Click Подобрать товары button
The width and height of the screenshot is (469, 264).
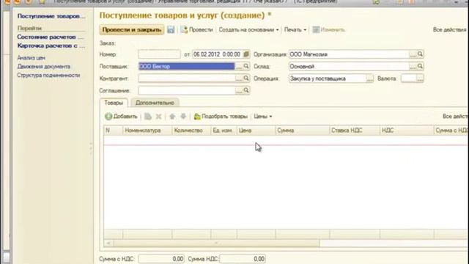pos(221,117)
